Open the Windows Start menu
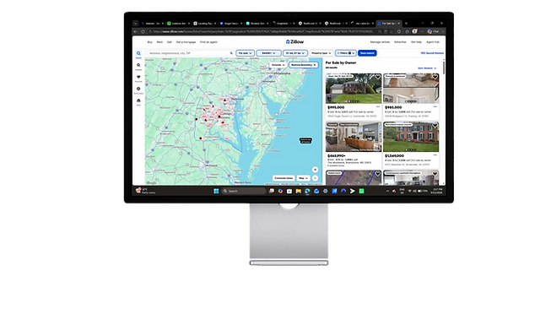This screenshot has width=551, height=309. (x=216, y=191)
